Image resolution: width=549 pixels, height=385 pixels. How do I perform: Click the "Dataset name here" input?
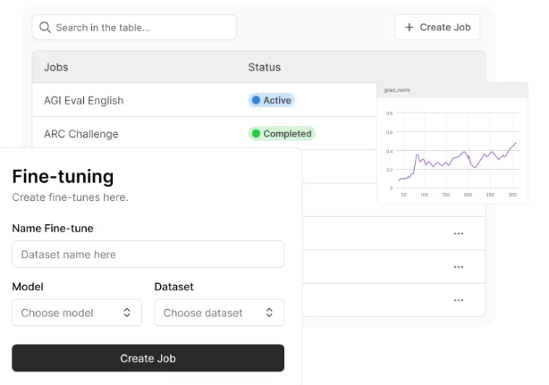point(148,255)
